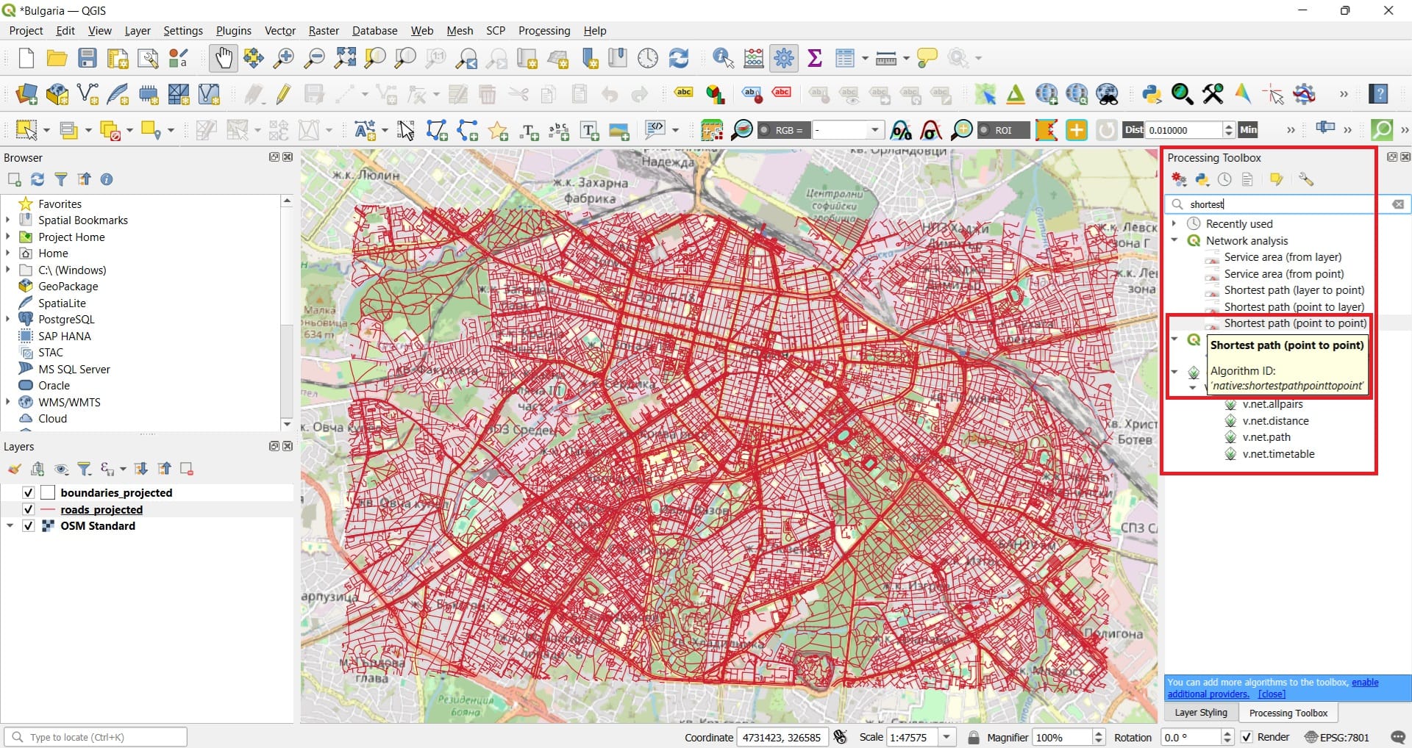Switch to the Layer Styling tab
Screen dimensions: 1412x748
(x=1201, y=713)
